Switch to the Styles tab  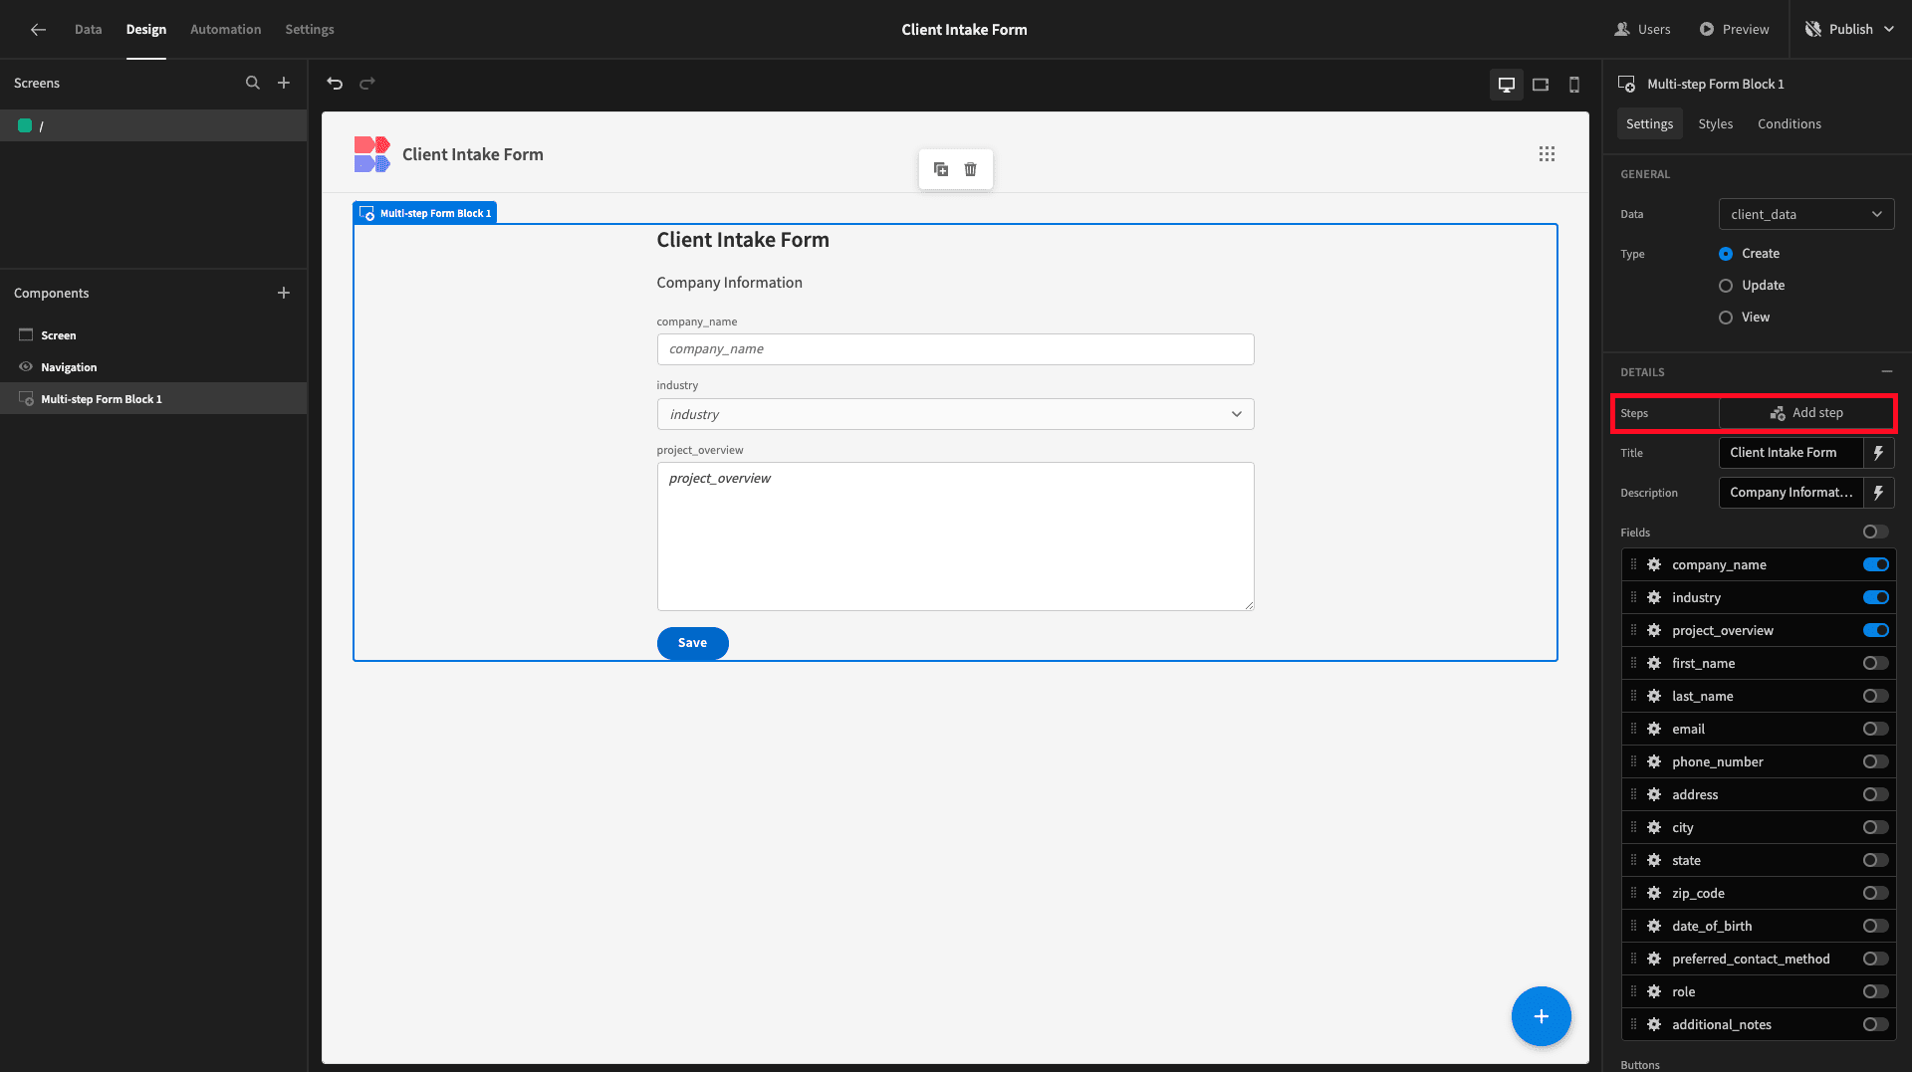[x=1715, y=123]
